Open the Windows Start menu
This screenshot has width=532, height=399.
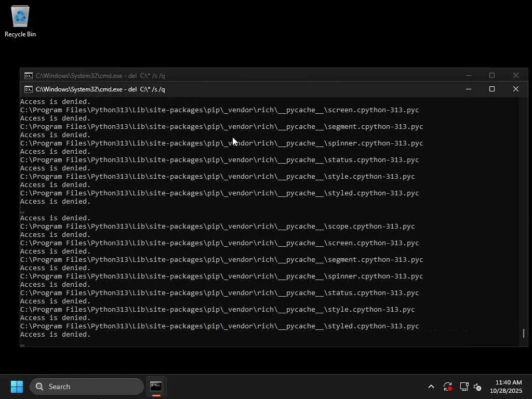click(17, 387)
